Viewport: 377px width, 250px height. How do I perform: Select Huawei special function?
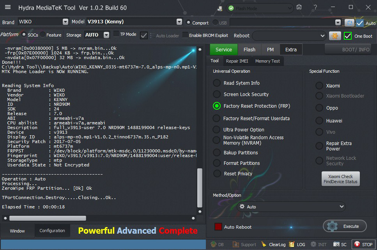[x=319, y=121]
